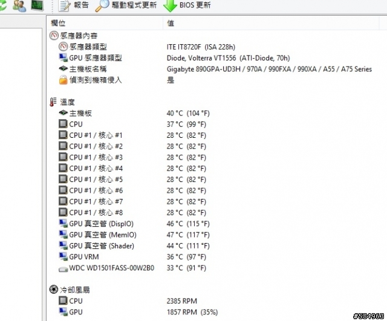The image size is (387, 321).
Task: Click the CPU #1 / 核心 #1 icon
Action: 63,135
